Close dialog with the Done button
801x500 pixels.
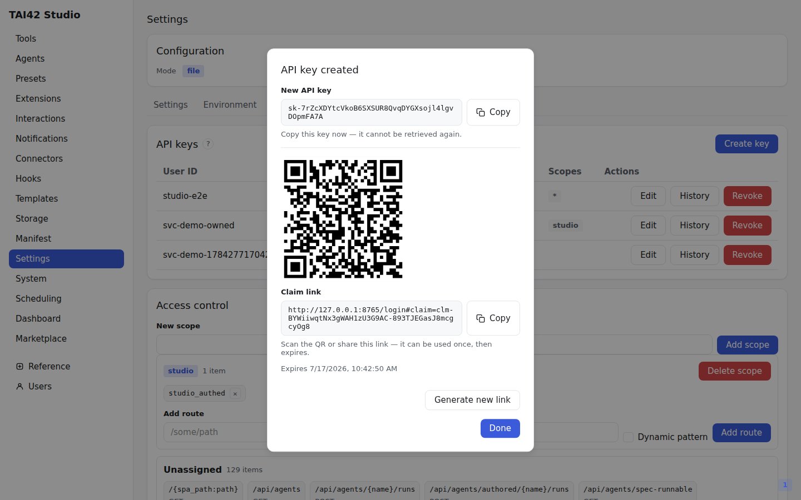coord(500,428)
